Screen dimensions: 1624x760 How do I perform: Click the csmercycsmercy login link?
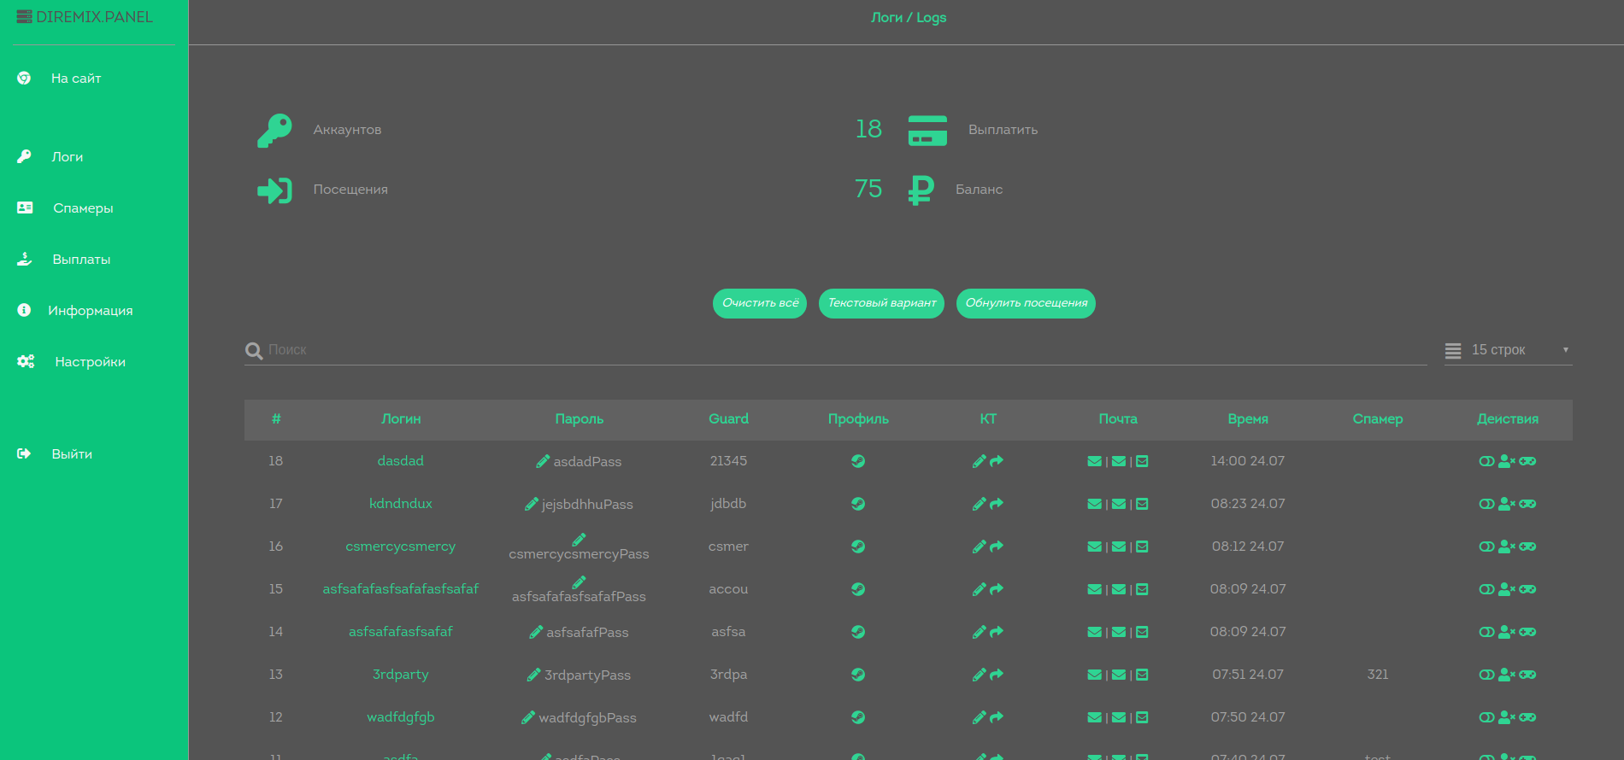click(x=401, y=547)
